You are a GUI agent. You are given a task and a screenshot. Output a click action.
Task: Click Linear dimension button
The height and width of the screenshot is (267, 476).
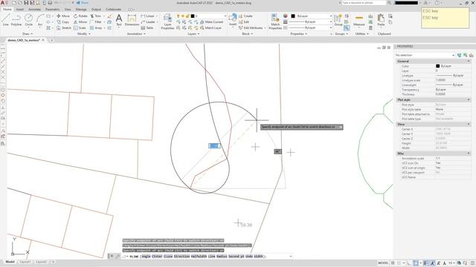pyautogui.click(x=147, y=16)
